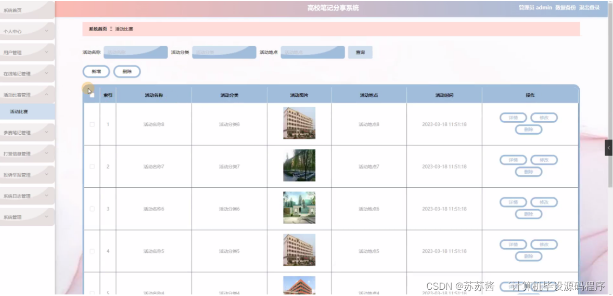Click 修改 for 活动名称5 row
Screen dimensions: 613x296
[544, 244]
